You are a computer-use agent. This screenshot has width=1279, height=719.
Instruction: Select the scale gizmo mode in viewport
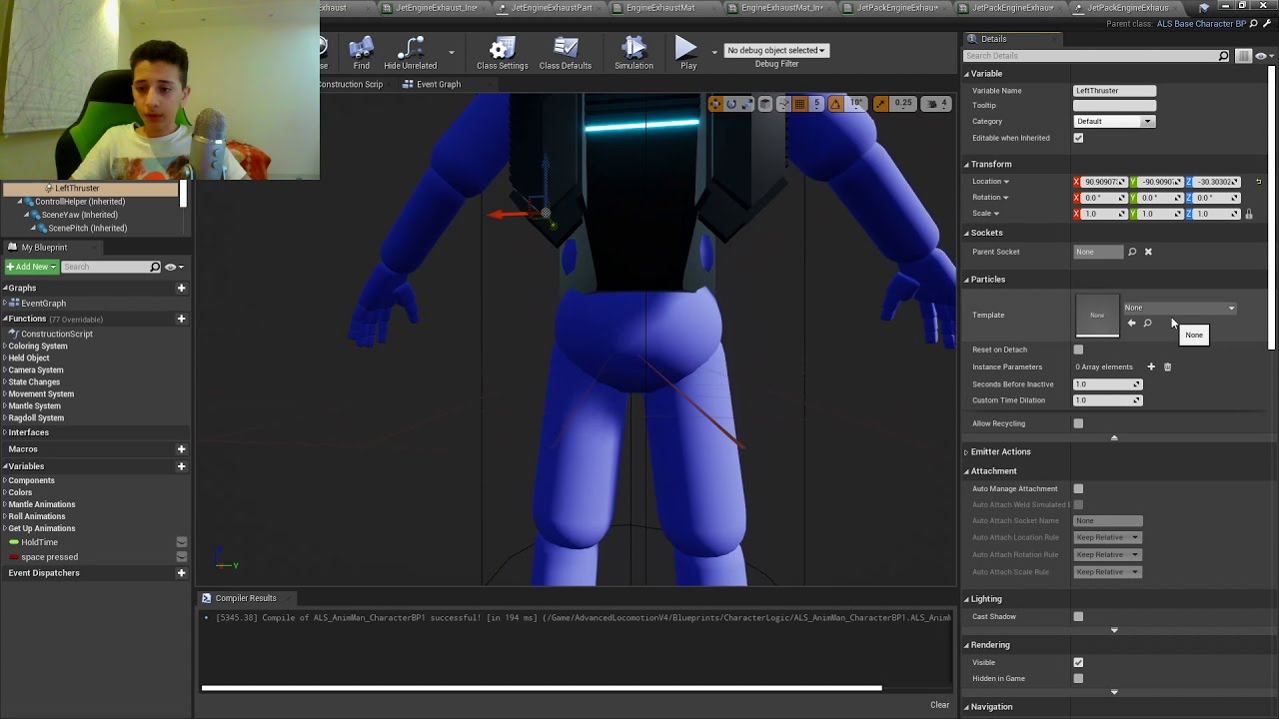(747, 104)
